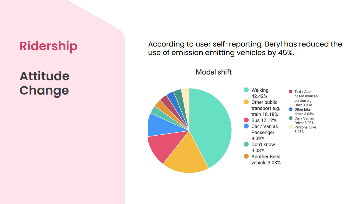Select the Other public transport legend dot

[246, 102]
